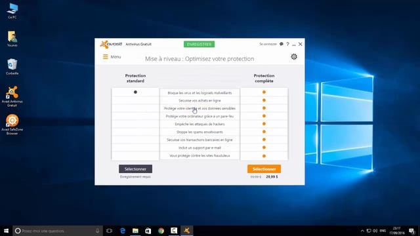Open the Windows Start menu
Image resolution: width=420 pixels, height=236 pixels.
[6, 231]
